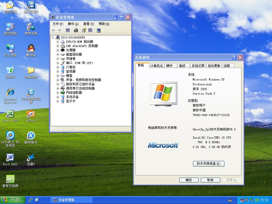
Task: Collapse the 2013-20140408FH root node
Action: (53, 37)
